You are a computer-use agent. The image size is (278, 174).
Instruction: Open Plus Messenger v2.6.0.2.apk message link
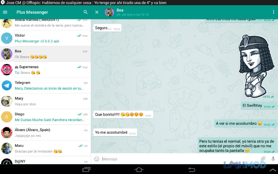click(x=37, y=41)
